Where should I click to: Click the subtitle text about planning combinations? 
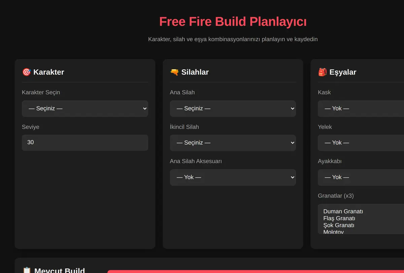[233, 39]
